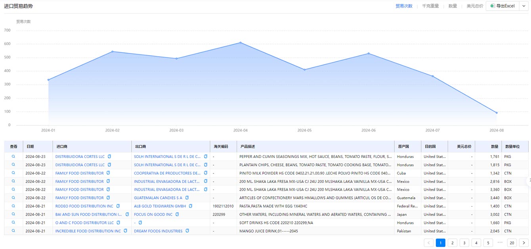Viewport: 531px width, 249px height.
Task: Go to next page arrow in pagination
Action: tap(524, 243)
